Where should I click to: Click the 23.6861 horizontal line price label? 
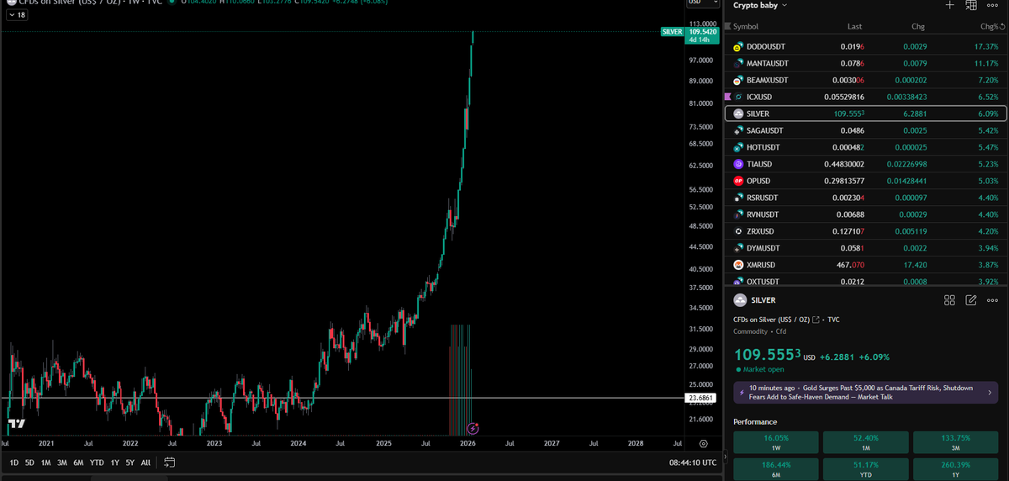click(701, 398)
